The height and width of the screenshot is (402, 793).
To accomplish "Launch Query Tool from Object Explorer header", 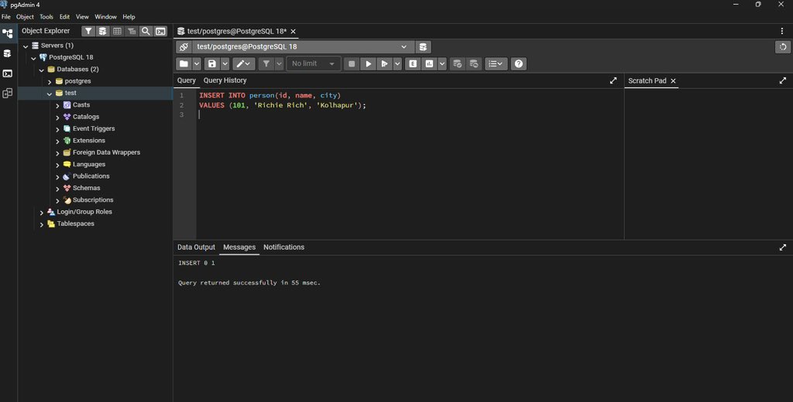I will pyautogui.click(x=103, y=32).
